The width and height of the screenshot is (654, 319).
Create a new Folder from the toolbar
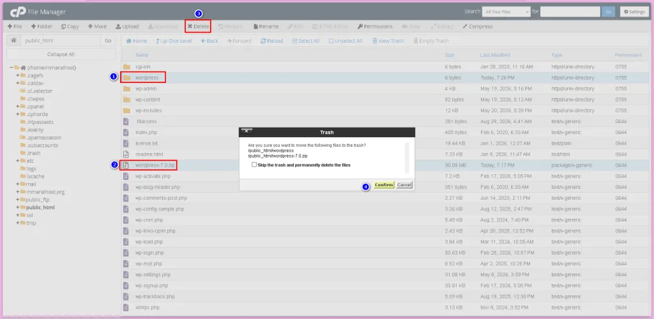click(x=42, y=26)
